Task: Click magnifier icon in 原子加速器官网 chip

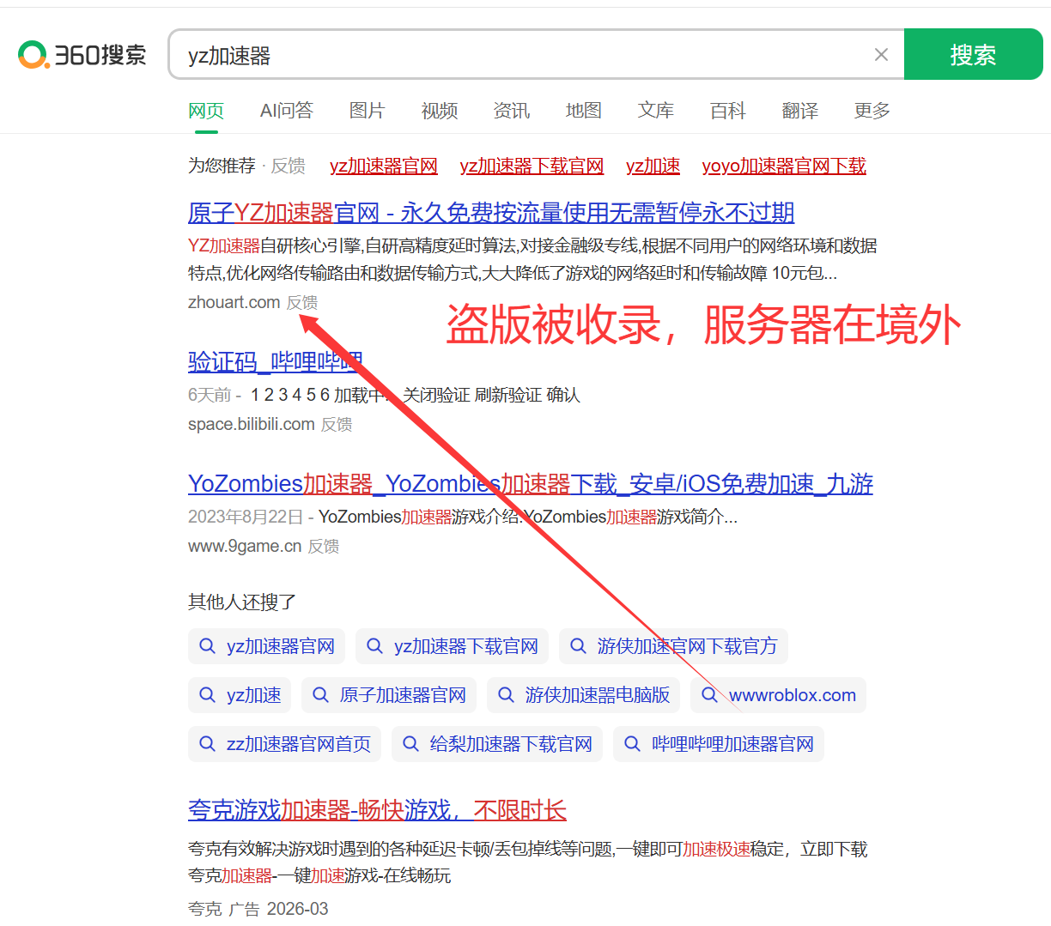Action: point(320,695)
